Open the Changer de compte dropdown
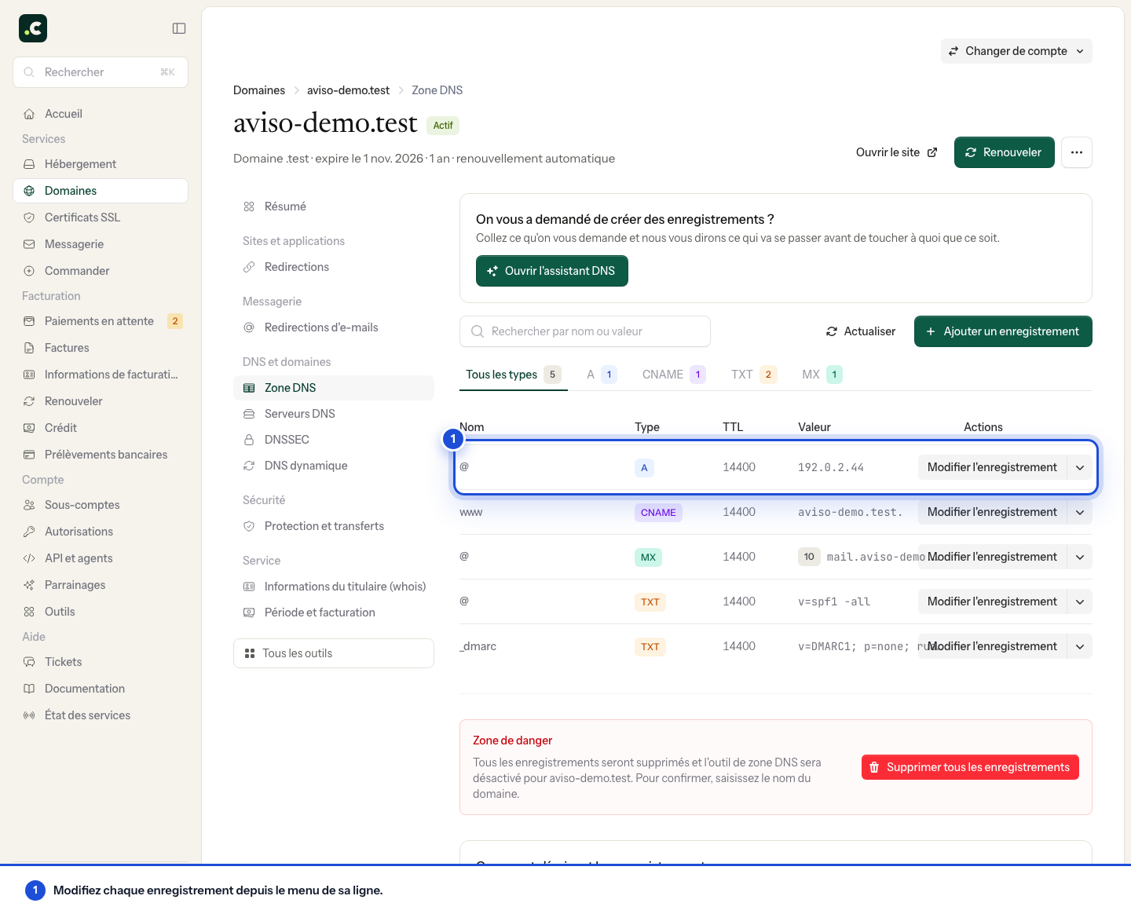Image resolution: width=1131 pixels, height=914 pixels. click(x=1016, y=51)
